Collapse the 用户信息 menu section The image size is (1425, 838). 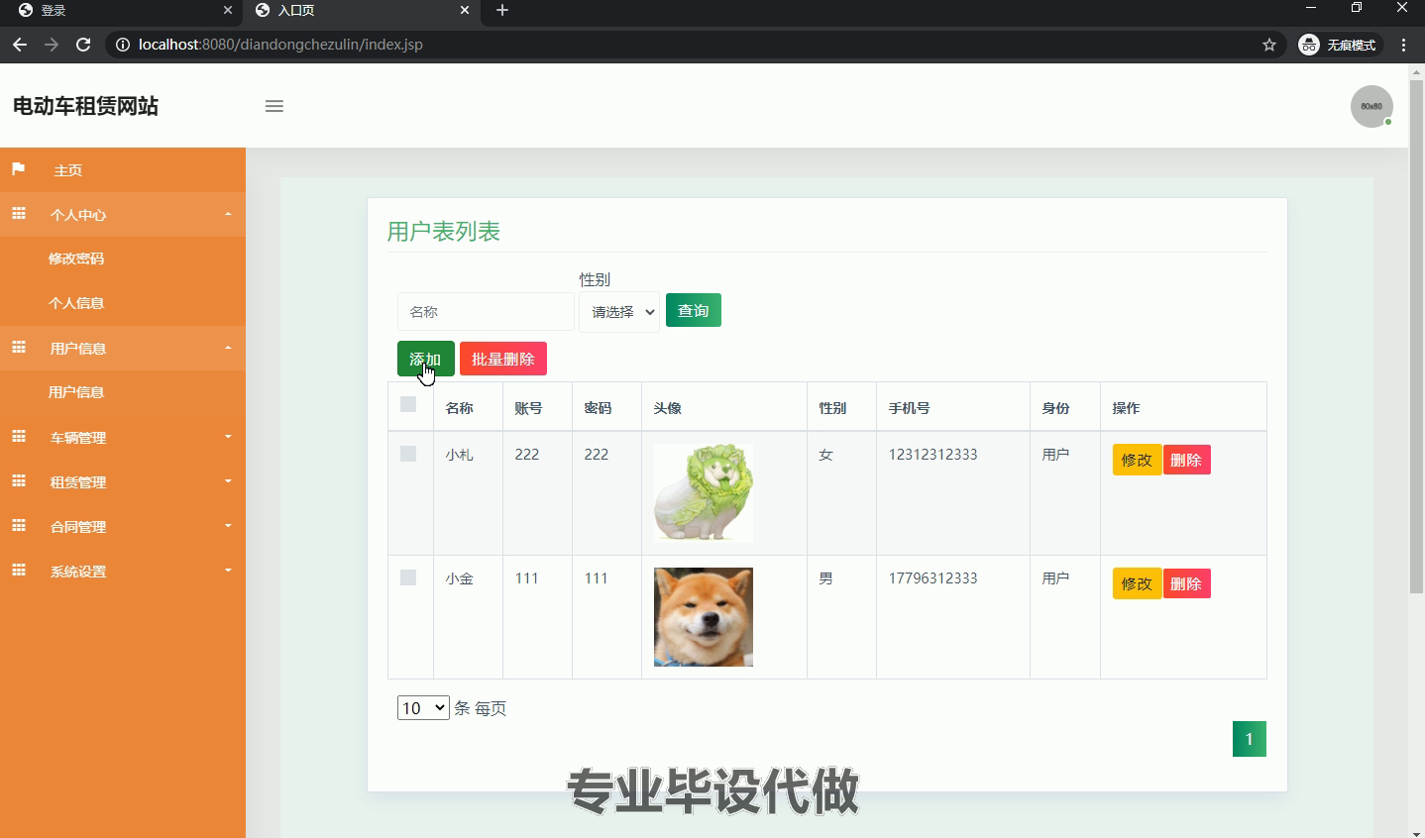[123, 348]
